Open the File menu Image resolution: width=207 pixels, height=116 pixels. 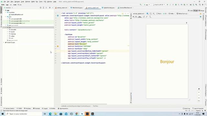5,2
